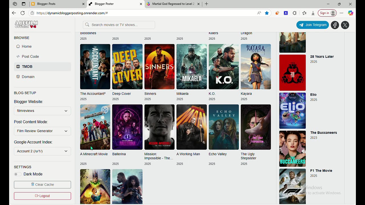This screenshot has width=365, height=205.
Task: Click the Clear Cache button
Action: pos(42,184)
